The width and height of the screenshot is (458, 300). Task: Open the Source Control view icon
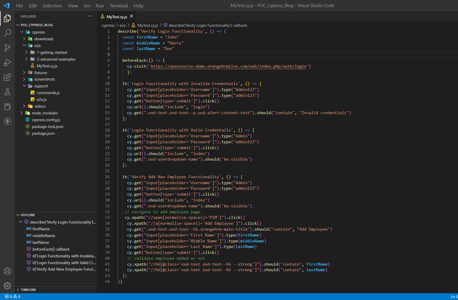coord(7,48)
